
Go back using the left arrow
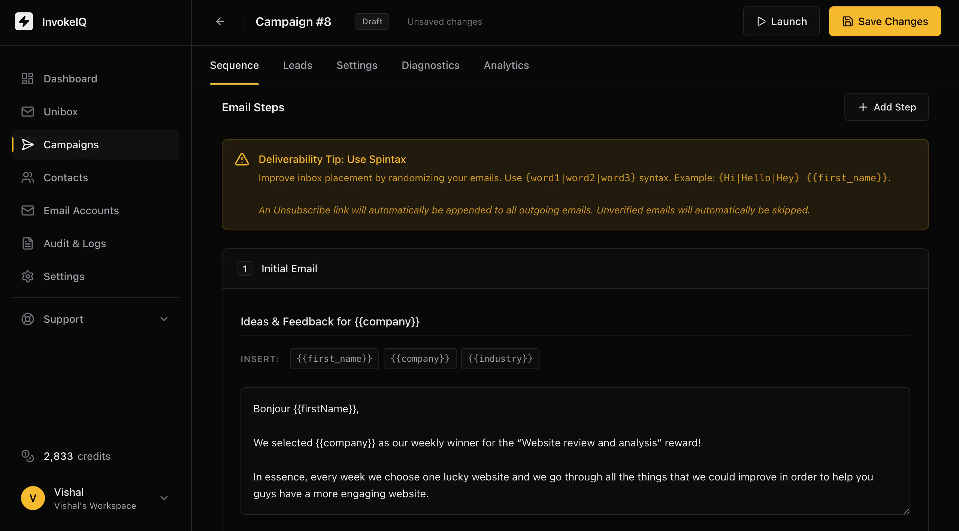(x=220, y=21)
